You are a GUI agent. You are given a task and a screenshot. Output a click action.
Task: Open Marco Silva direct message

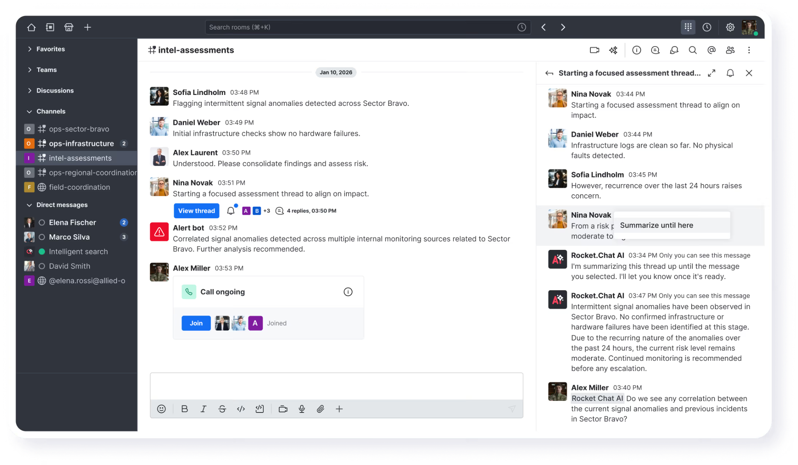[x=76, y=237]
